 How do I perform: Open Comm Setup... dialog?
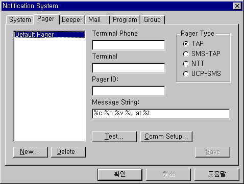coord(166,137)
